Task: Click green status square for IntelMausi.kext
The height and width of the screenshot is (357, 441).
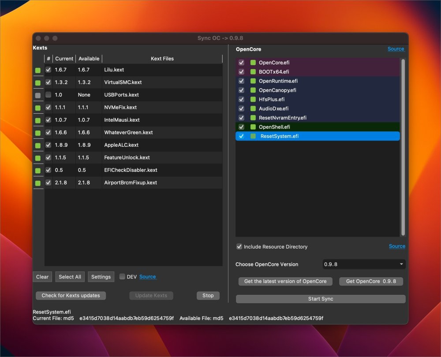Action: (x=37, y=120)
